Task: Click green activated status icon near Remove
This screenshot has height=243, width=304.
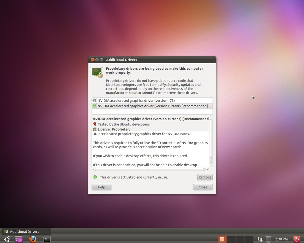Action: [x=95, y=177]
